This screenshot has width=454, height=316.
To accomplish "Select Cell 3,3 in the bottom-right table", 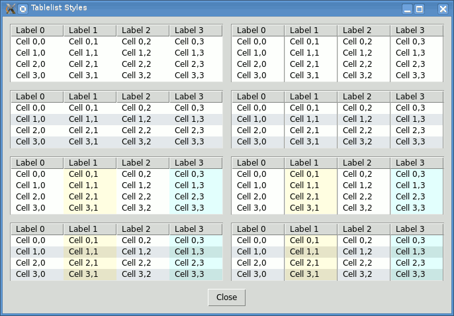I will coord(410,274).
